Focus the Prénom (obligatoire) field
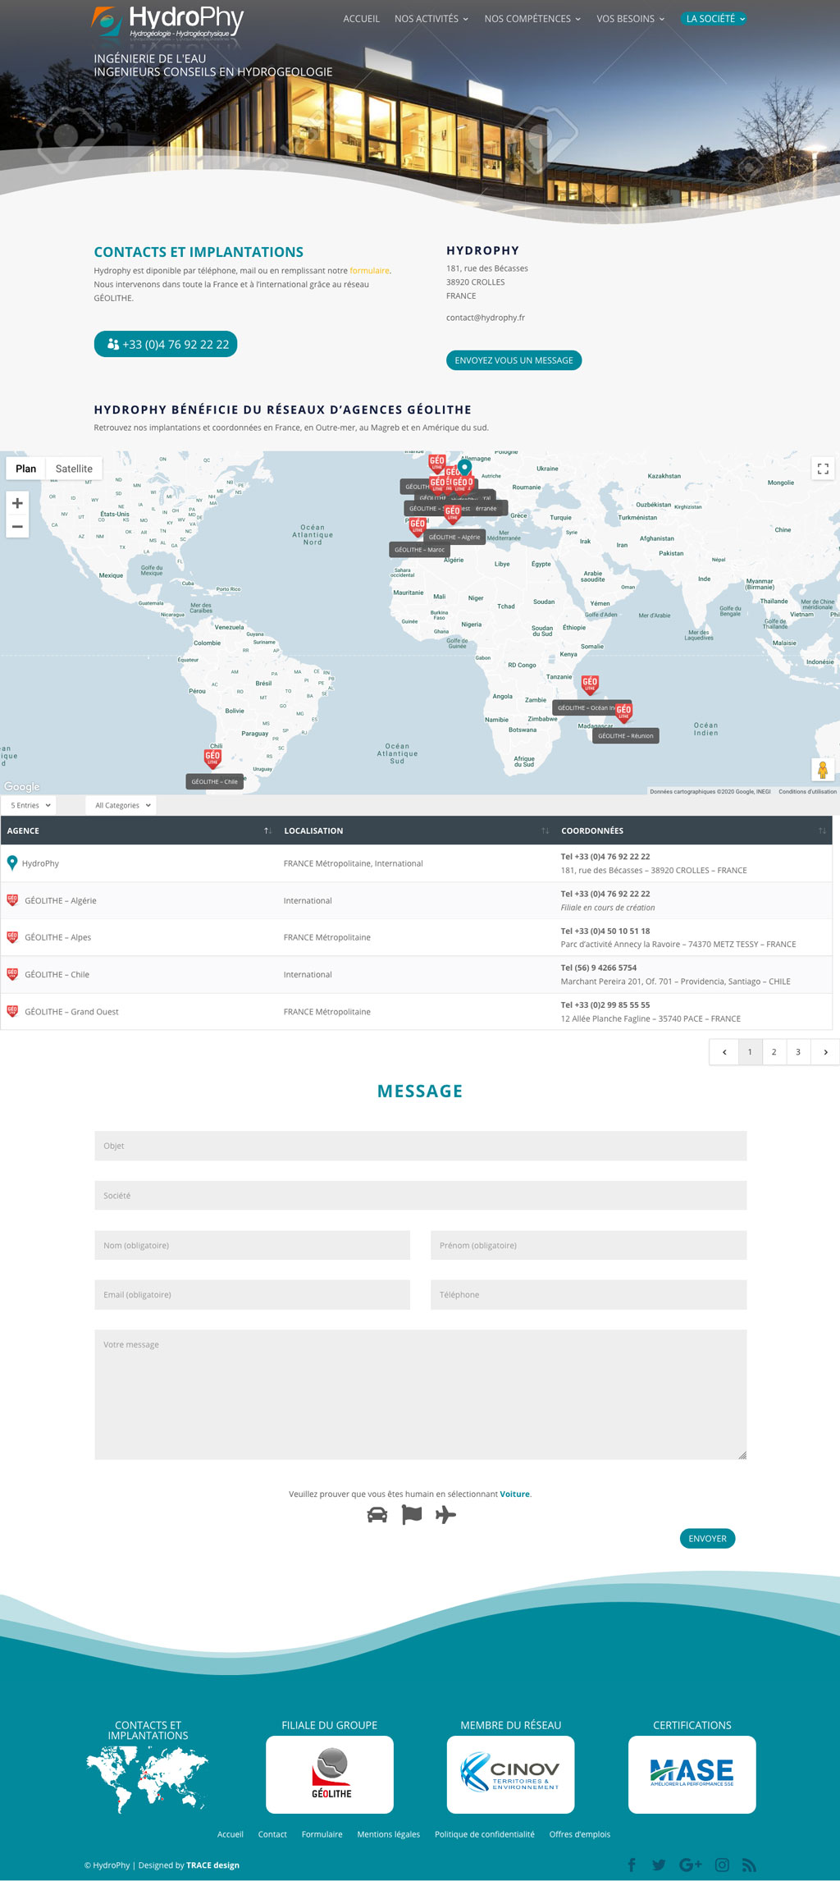 588,1245
